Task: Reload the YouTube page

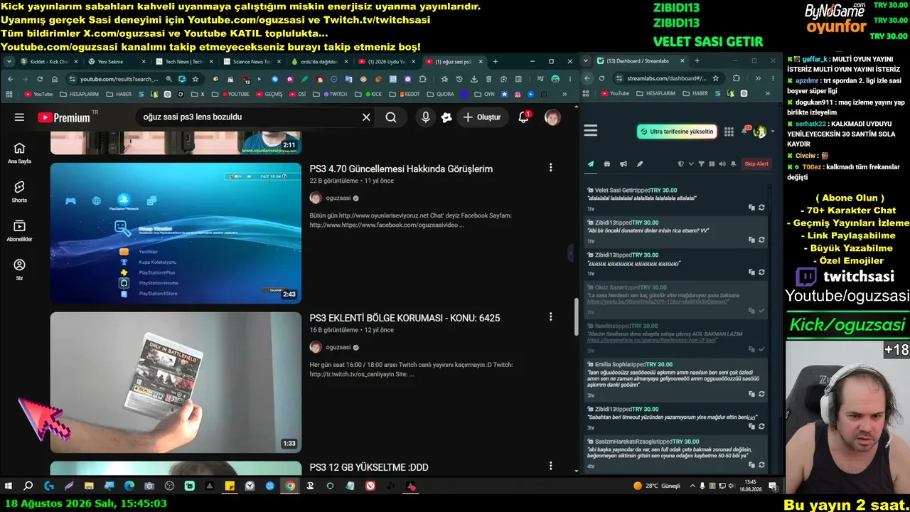Action: tap(40, 79)
